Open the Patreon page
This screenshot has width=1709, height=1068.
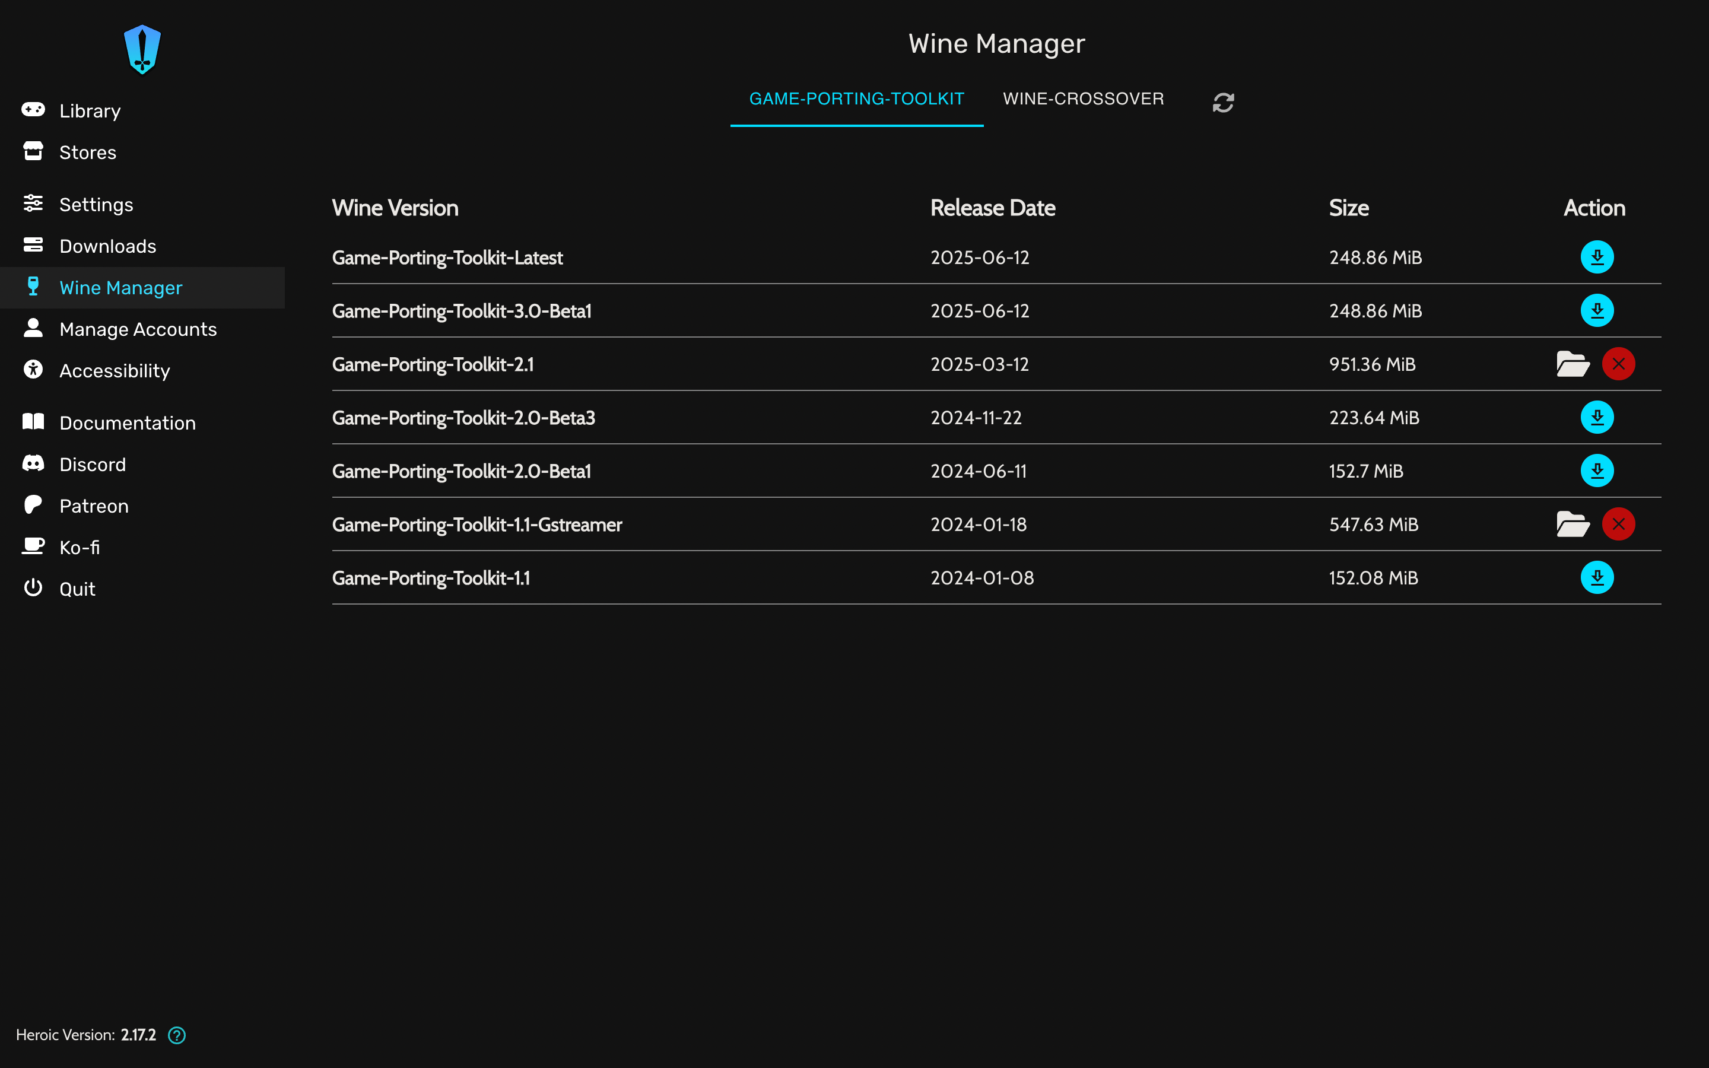coord(93,506)
